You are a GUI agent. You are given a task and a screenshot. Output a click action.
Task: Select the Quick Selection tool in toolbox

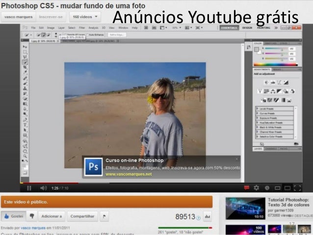pyautogui.click(x=25, y=62)
